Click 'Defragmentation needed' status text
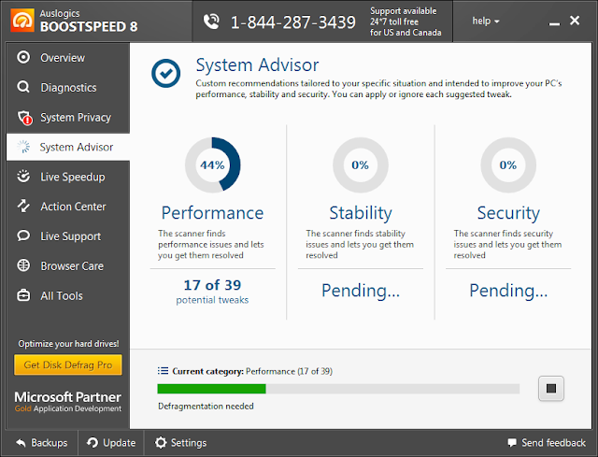 pos(206,406)
